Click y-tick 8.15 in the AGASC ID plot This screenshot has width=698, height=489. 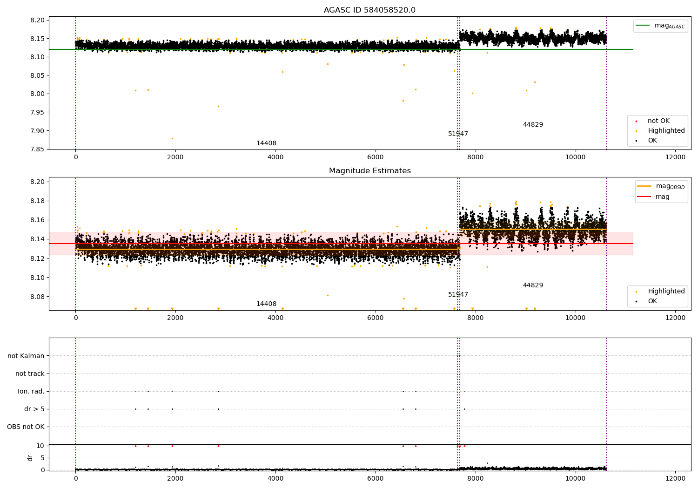(37, 39)
